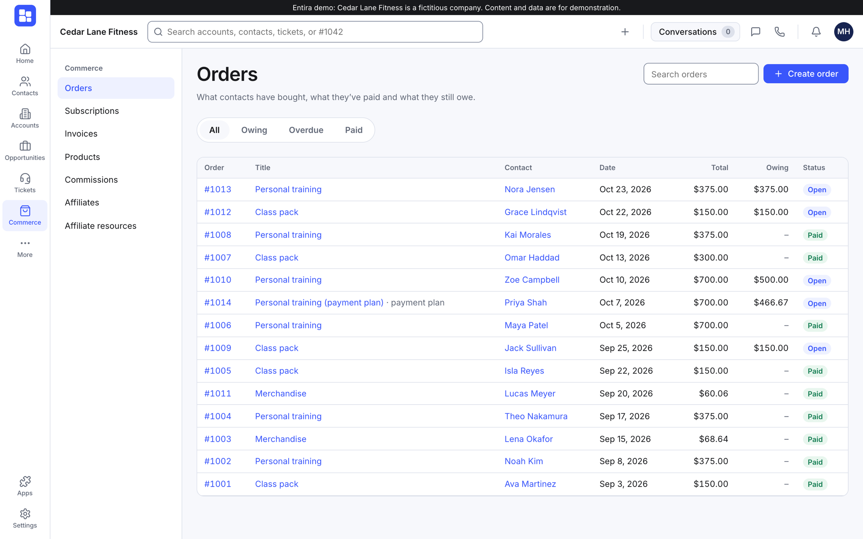
Task: Open Personal training (payment plan) order title
Action: click(x=319, y=303)
